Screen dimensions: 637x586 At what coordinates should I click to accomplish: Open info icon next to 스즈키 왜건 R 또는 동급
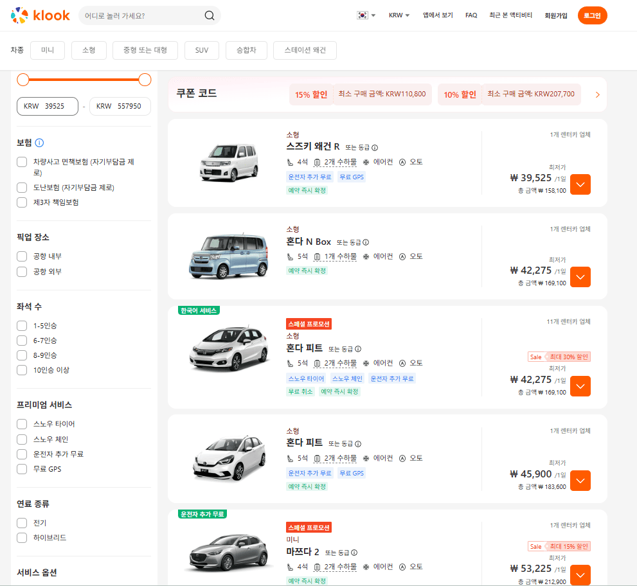tap(375, 147)
